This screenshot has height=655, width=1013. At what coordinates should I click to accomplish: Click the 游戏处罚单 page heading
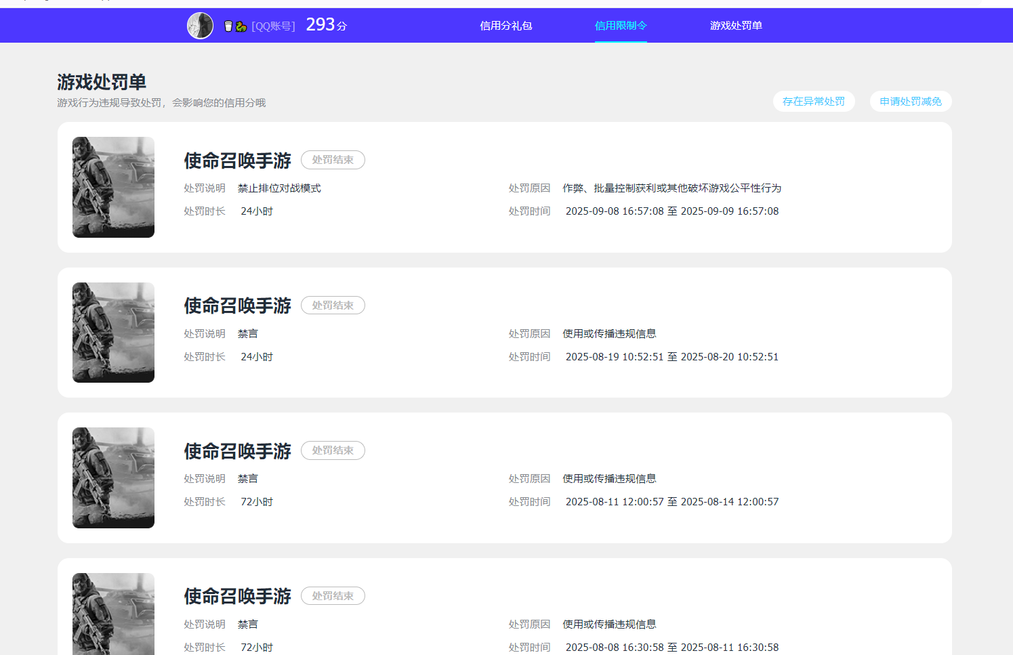click(x=102, y=82)
